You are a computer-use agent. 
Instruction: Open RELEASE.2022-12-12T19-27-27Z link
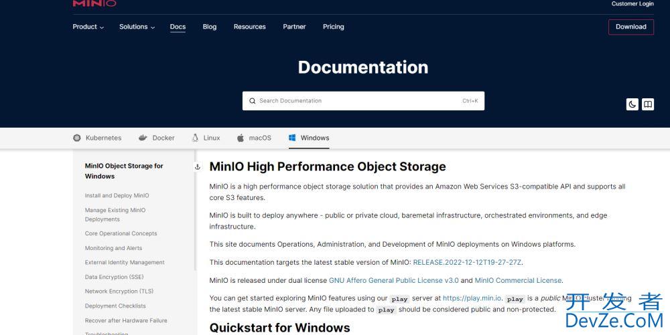point(467,263)
